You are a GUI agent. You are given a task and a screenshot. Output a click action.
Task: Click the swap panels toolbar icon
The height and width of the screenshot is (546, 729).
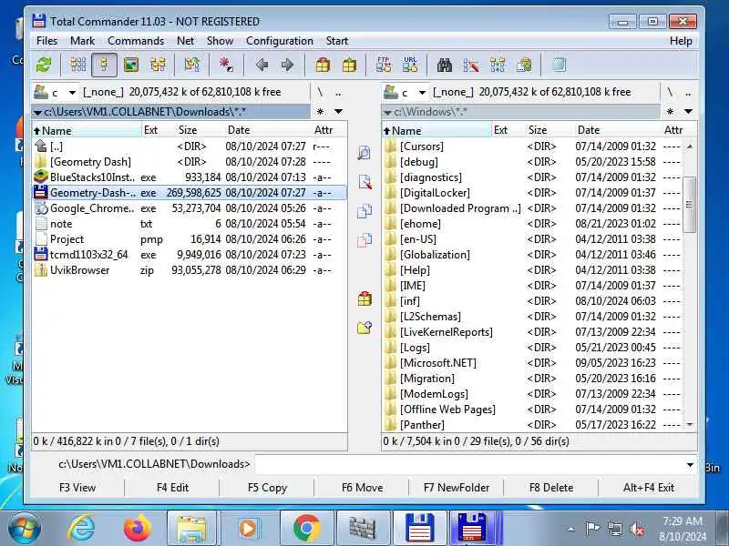click(x=192, y=65)
